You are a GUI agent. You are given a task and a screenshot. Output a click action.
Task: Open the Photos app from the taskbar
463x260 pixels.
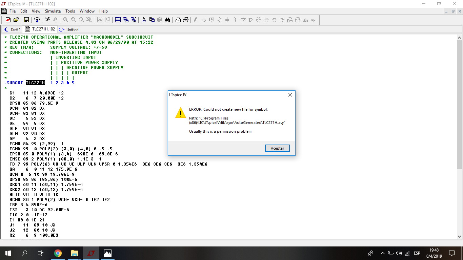[x=107, y=253]
